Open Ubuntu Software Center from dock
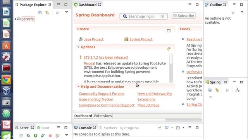This screenshot has height=139, width=248. click(x=6, y=46)
